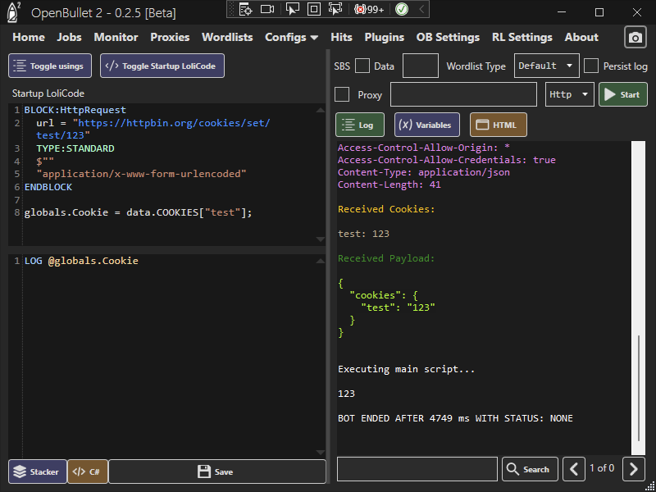The width and height of the screenshot is (656, 492).
Task: Toggle display layout adorners debug icon
Action: click(x=314, y=9)
